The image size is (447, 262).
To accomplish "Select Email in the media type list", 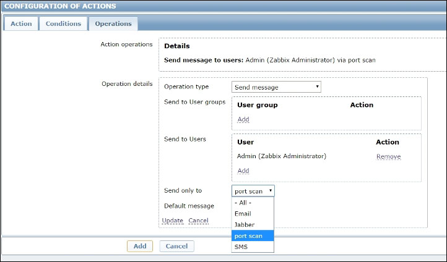I will [x=243, y=213].
